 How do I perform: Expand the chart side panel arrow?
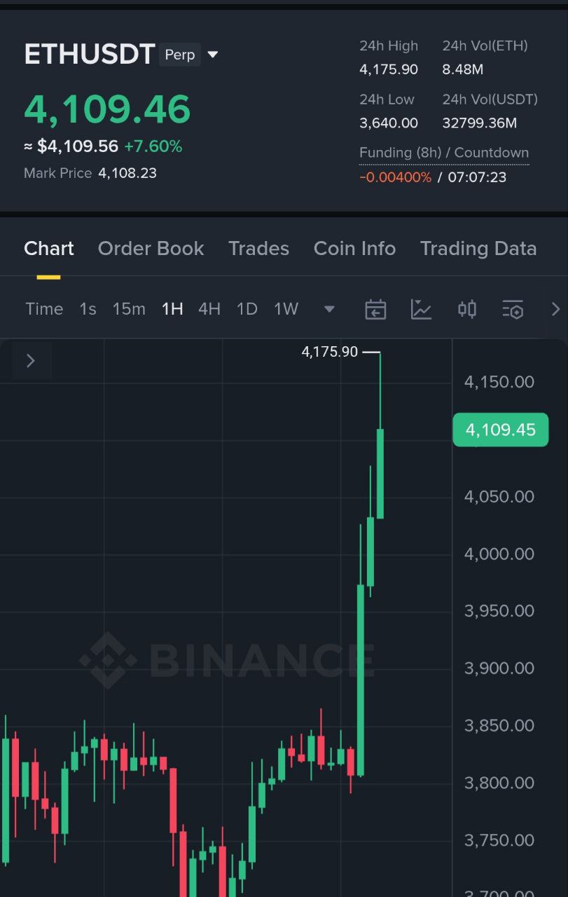tap(30, 360)
